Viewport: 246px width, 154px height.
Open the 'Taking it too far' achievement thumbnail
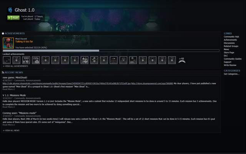(8, 43)
